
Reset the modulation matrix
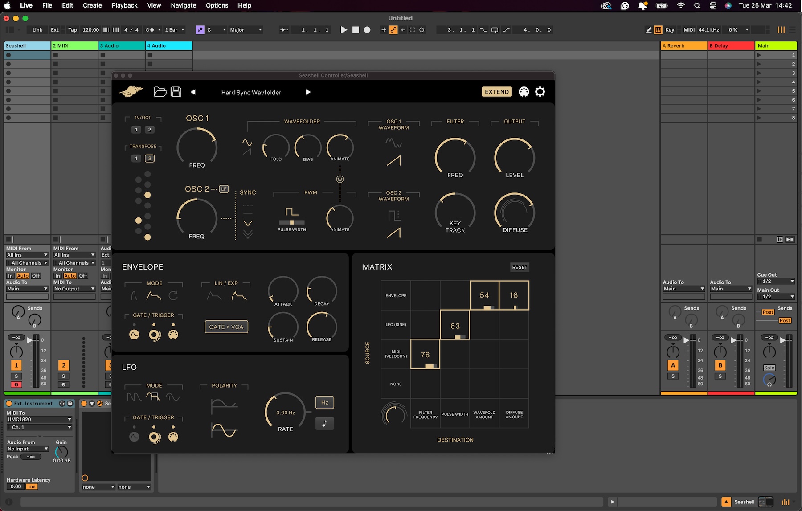pyautogui.click(x=520, y=267)
